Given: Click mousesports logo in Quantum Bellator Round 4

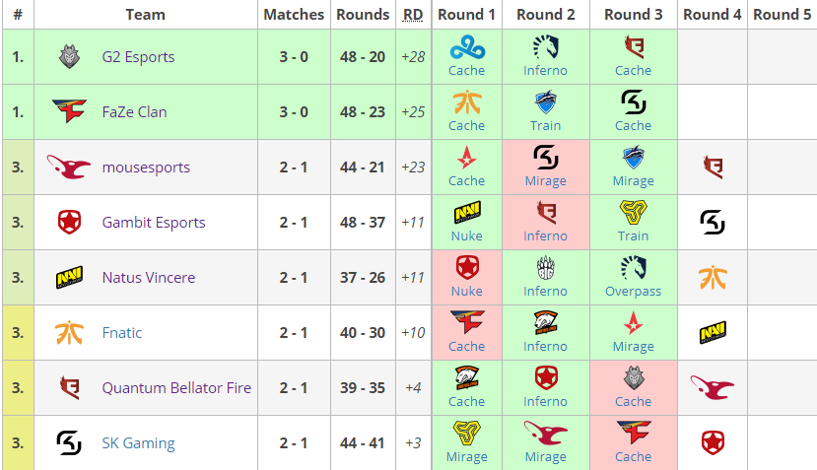Looking at the screenshot, I should 713,387.
